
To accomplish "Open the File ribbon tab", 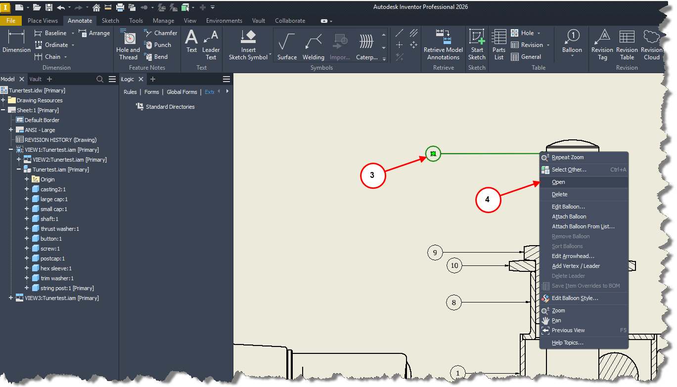I will coord(11,21).
